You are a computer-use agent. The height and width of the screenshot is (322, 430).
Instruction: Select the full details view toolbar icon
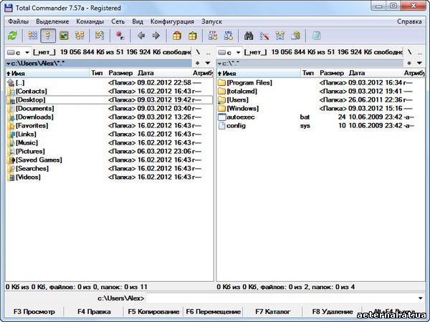coord(48,36)
